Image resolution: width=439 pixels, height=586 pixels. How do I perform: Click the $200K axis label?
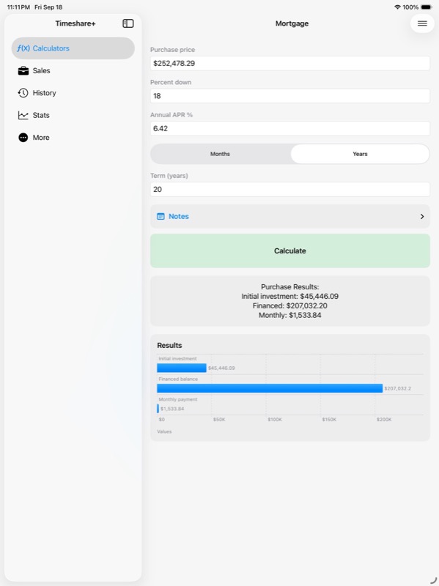384,420
